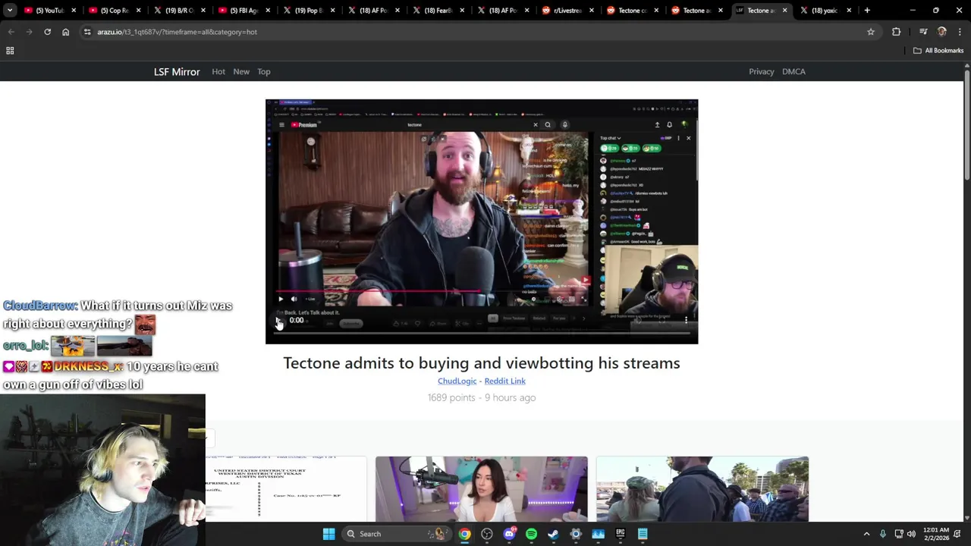Switch to the (18) yoxic tab

coord(825,11)
